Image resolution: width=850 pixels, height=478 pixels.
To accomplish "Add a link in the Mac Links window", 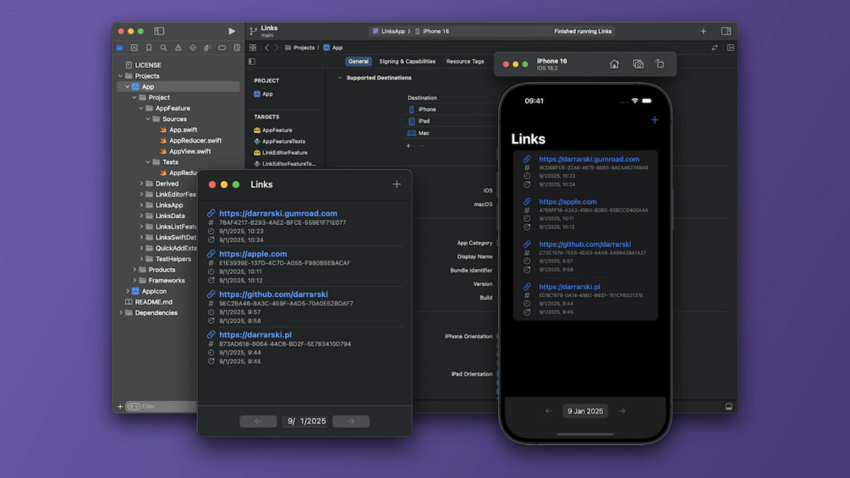I will coord(397,184).
